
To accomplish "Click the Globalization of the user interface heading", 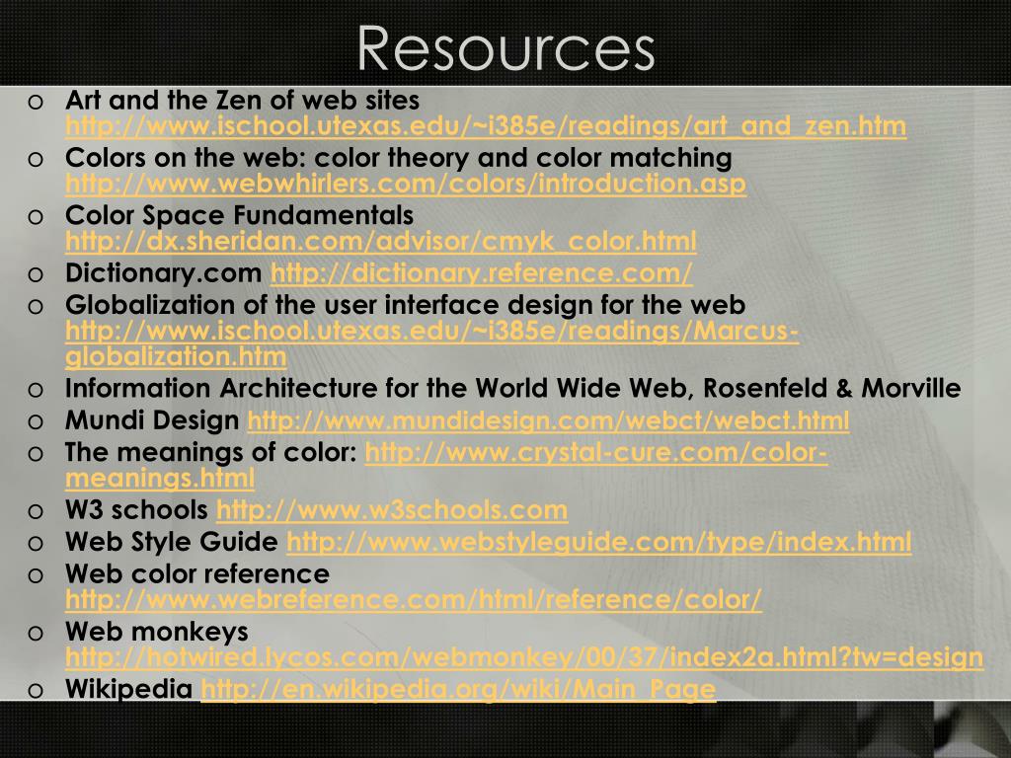I will pos(405,305).
